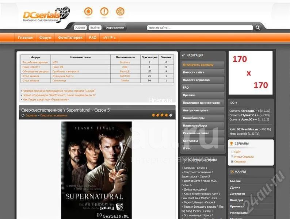Click the home icon in header

pyautogui.click(x=88, y=11)
